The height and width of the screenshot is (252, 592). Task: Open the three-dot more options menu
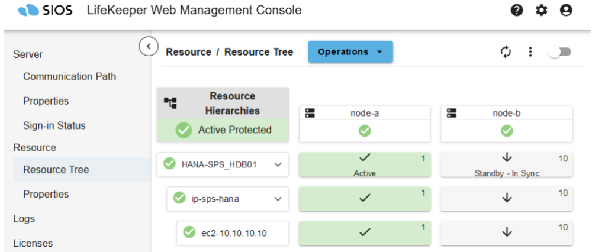pos(530,52)
